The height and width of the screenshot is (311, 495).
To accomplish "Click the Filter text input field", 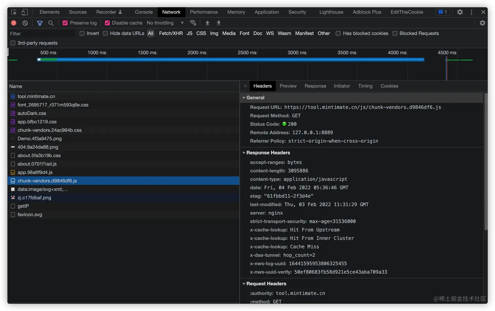I will pos(41,34).
